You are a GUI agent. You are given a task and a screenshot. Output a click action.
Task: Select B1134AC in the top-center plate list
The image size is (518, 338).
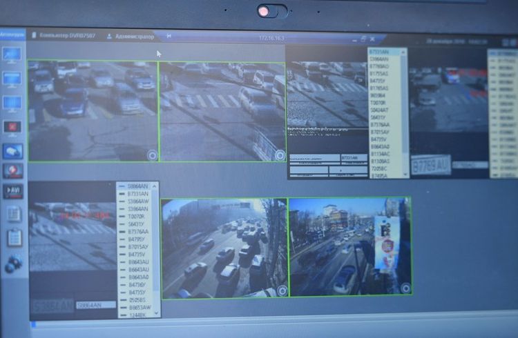[380, 154]
